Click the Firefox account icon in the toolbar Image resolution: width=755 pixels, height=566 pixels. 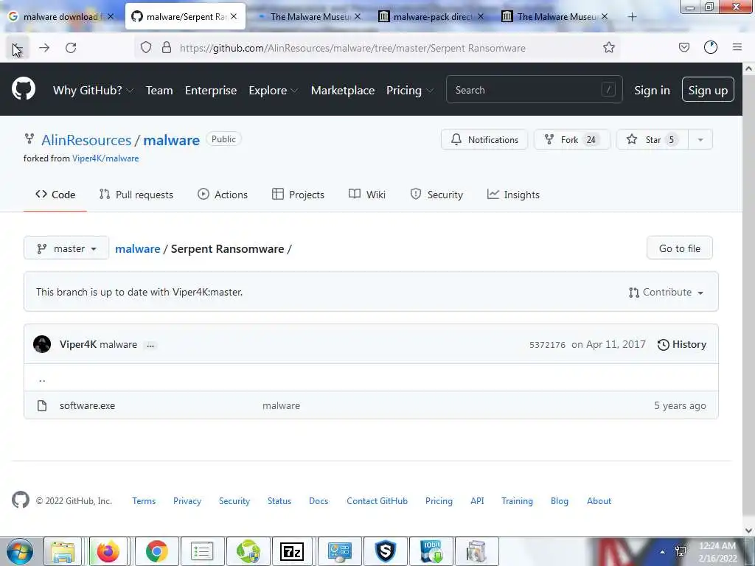click(x=711, y=47)
